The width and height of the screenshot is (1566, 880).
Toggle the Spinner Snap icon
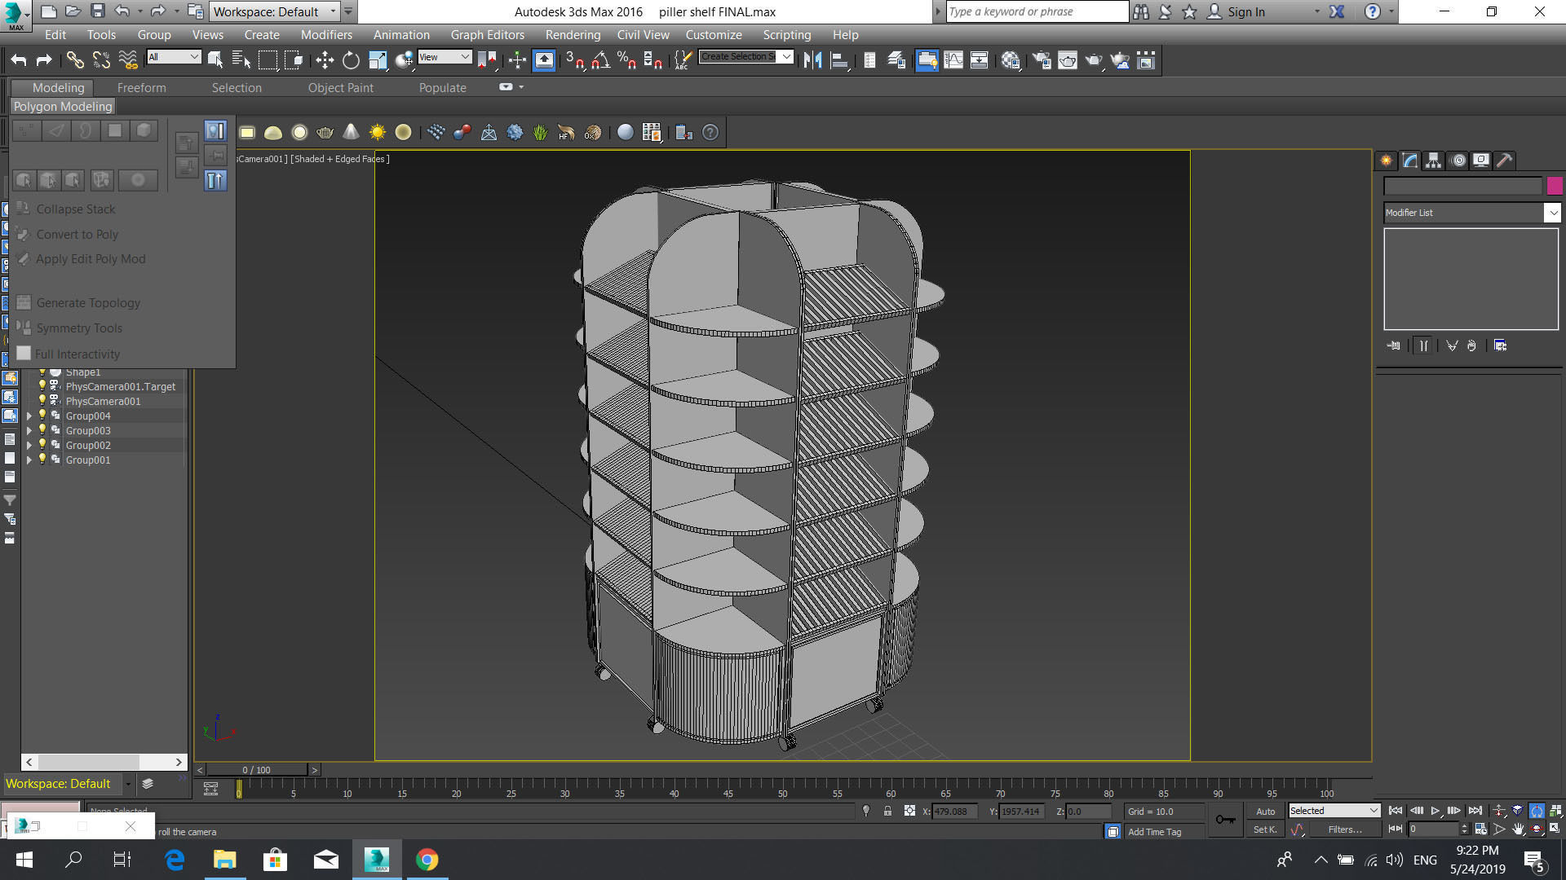(652, 60)
